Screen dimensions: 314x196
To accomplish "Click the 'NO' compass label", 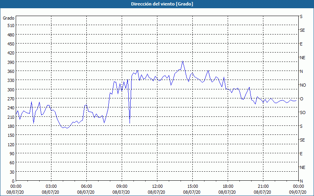I will (x=303, y=85).
